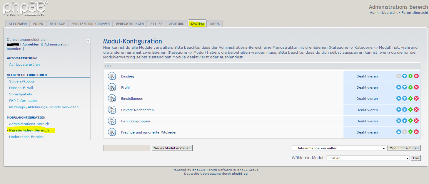Viewport: 429px width, 184px height.
Task: Open the Wähle ein Modul dropdown
Action: tap(368, 158)
